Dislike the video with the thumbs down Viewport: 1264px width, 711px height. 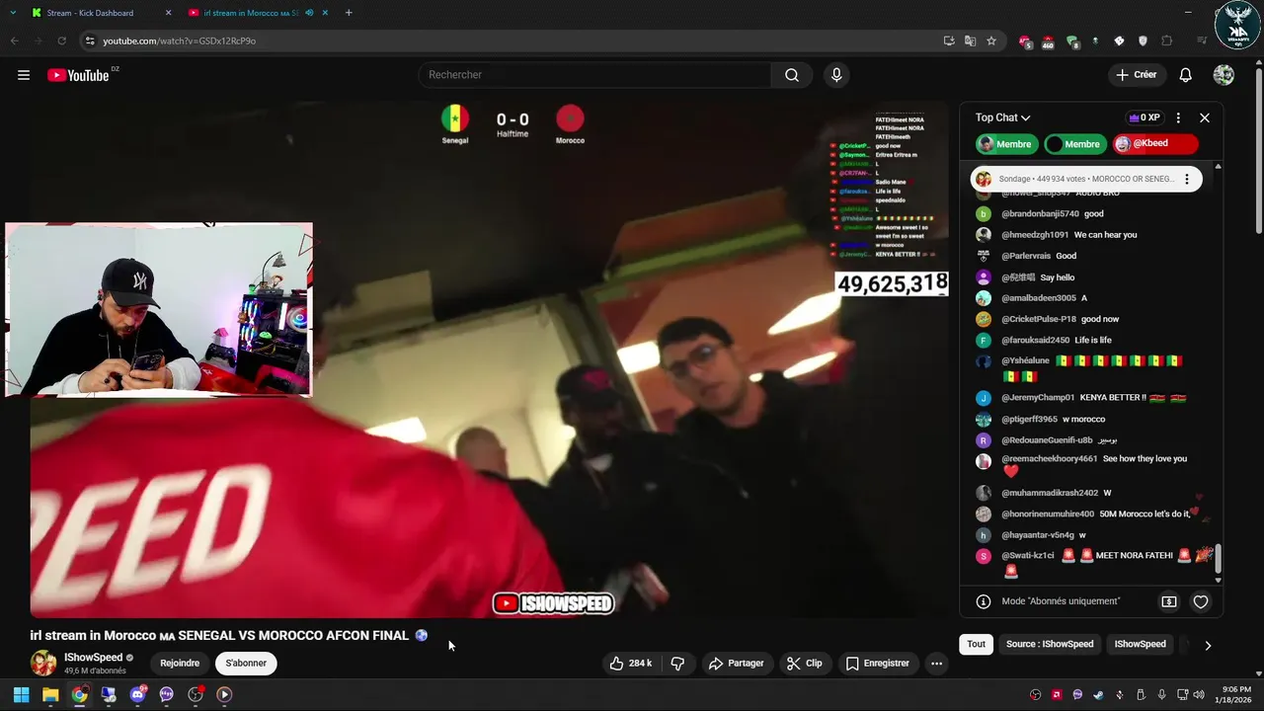[x=677, y=664]
